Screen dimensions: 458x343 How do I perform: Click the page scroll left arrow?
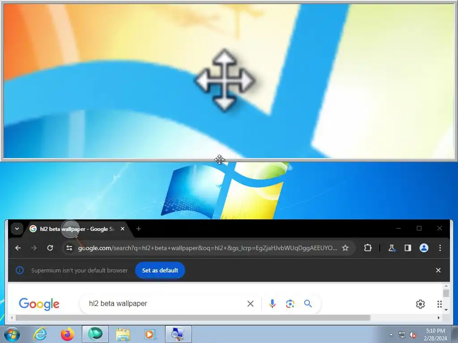pos(12,318)
